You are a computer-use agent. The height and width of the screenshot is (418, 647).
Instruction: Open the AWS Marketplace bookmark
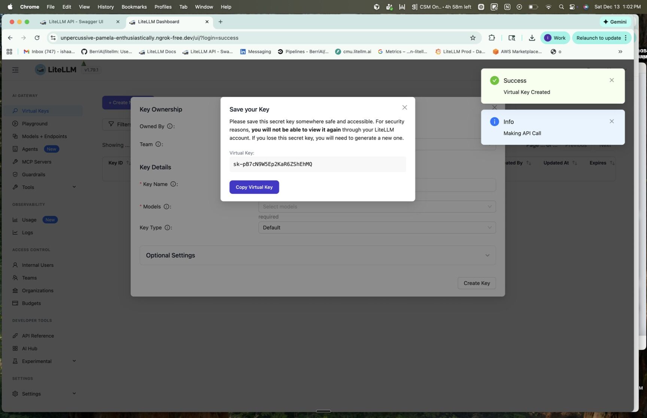517,52
